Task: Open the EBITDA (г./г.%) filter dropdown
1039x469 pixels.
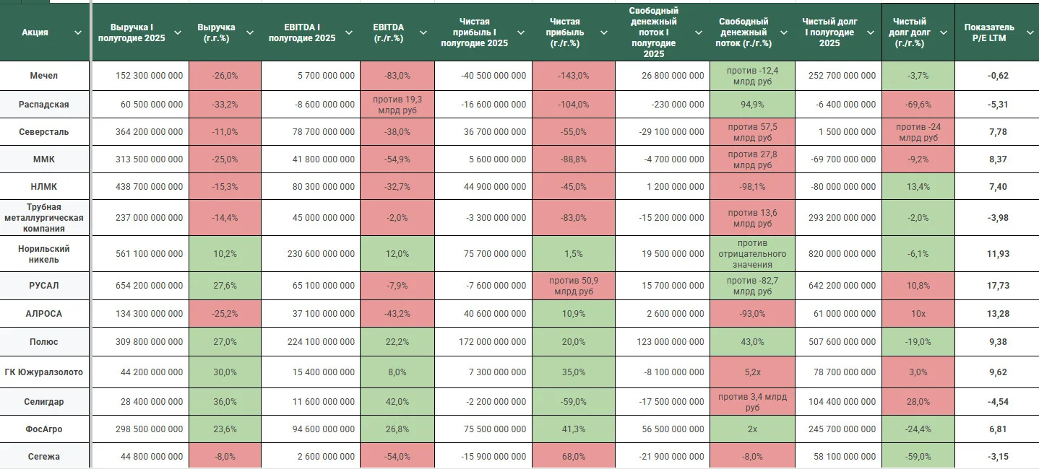Action: coord(423,32)
